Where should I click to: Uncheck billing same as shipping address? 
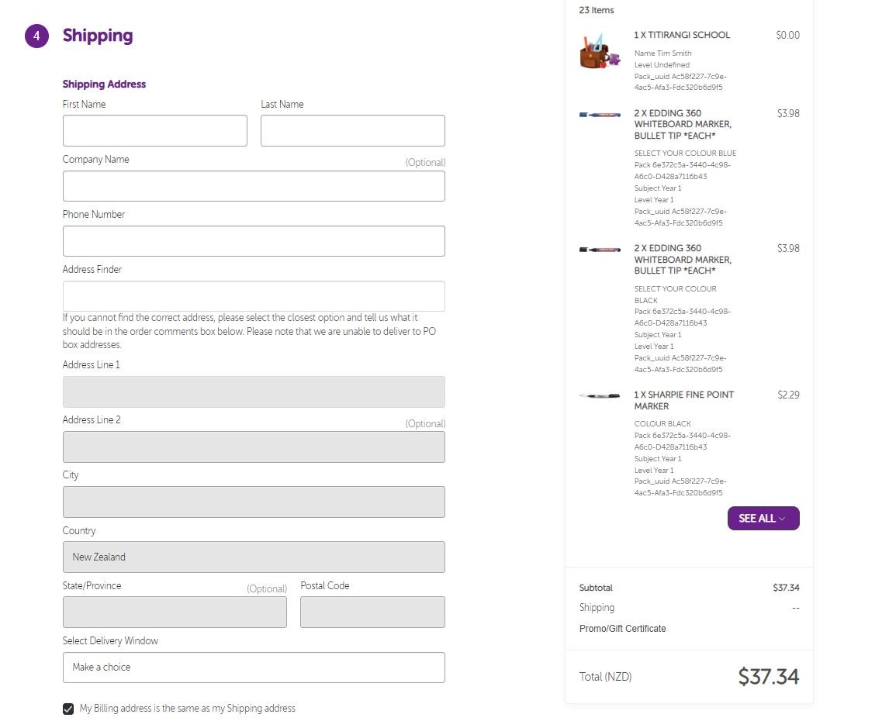point(69,709)
